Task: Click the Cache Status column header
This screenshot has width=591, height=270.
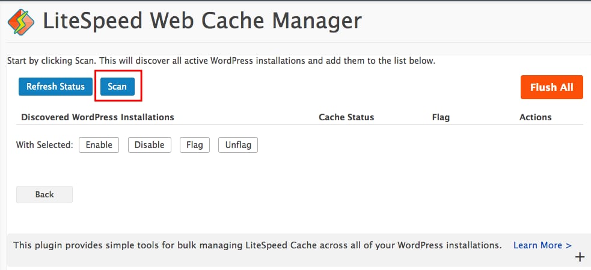Action: pyautogui.click(x=346, y=117)
